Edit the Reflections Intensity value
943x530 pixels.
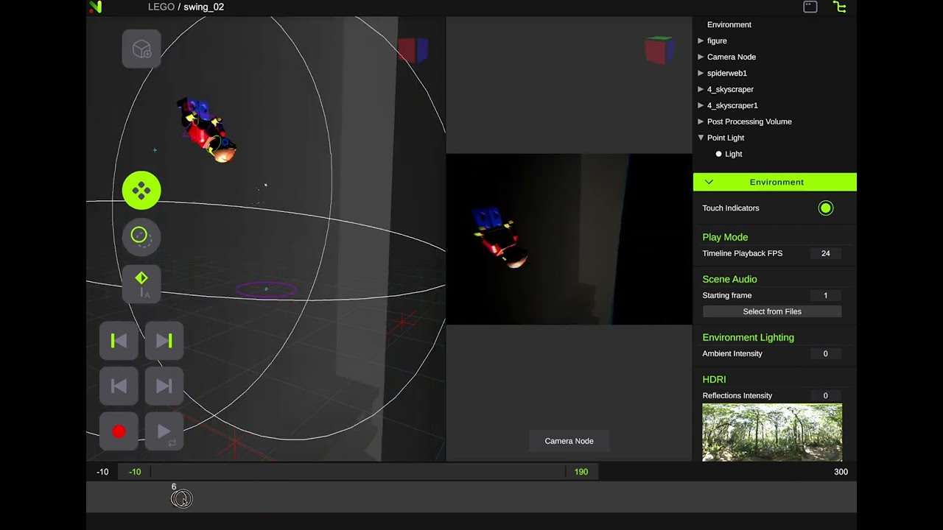[x=826, y=395]
